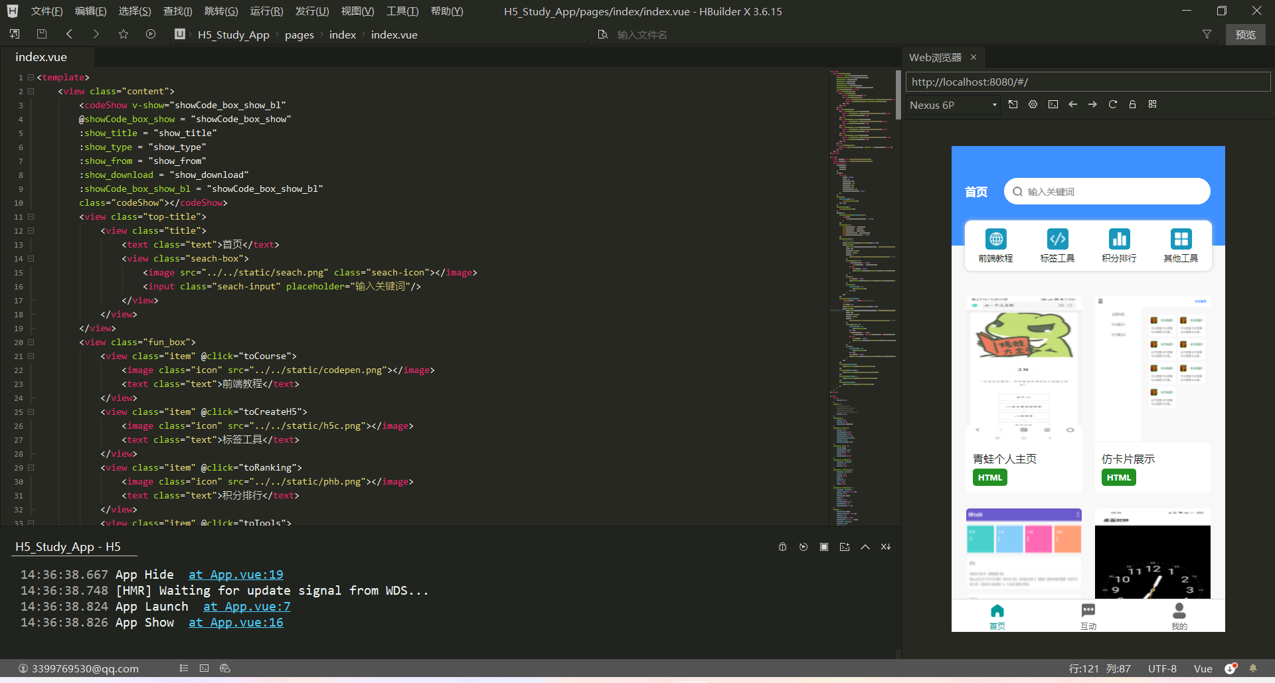Open the Nexus 6P device dropdown
Image resolution: width=1275 pixels, height=683 pixels.
pos(953,105)
